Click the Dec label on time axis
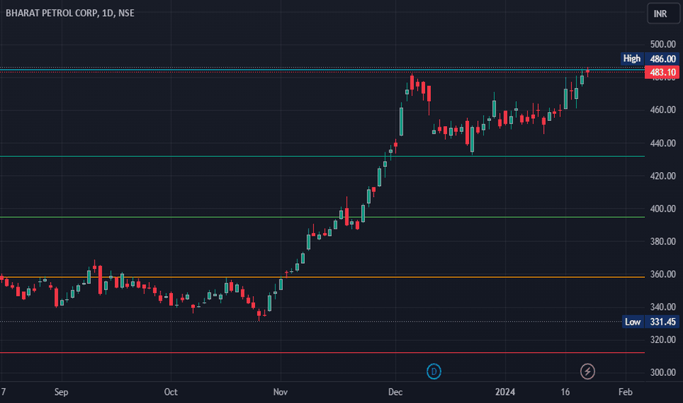Image resolution: width=683 pixels, height=403 pixels. [396, 392]
